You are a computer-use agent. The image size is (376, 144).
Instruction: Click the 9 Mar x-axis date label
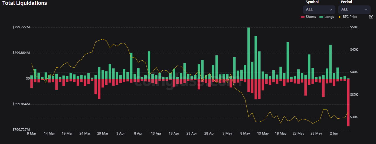[32, 133]
